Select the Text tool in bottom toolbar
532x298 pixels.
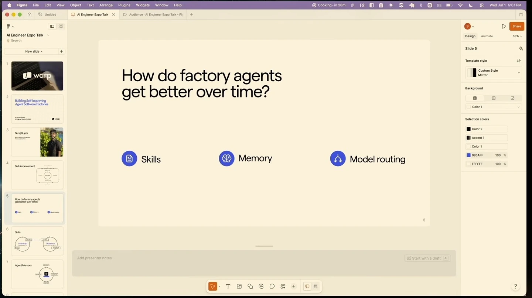(x=228, y=286)
